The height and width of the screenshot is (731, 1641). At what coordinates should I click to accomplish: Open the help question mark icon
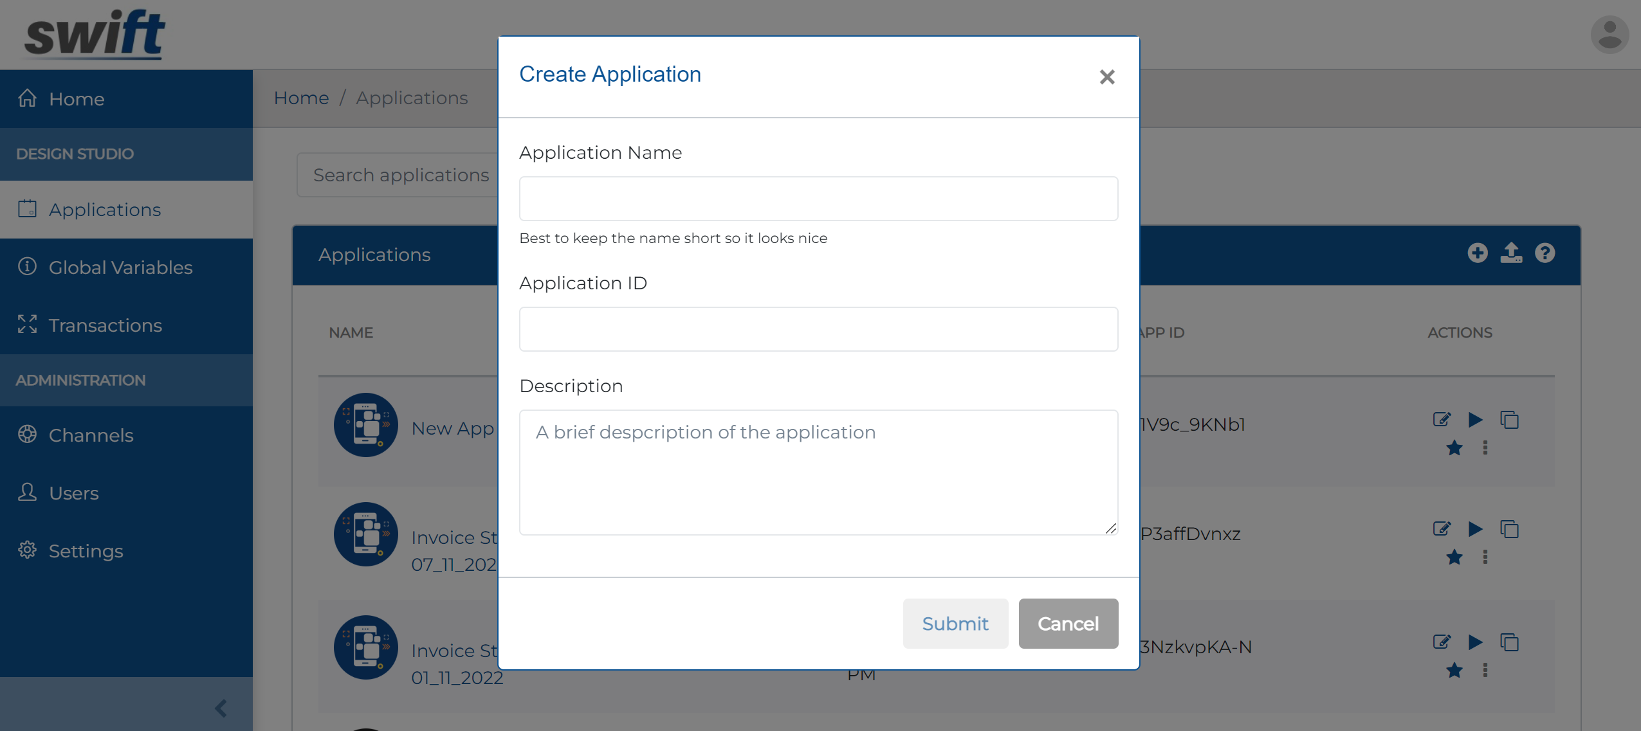point(1545,253)
